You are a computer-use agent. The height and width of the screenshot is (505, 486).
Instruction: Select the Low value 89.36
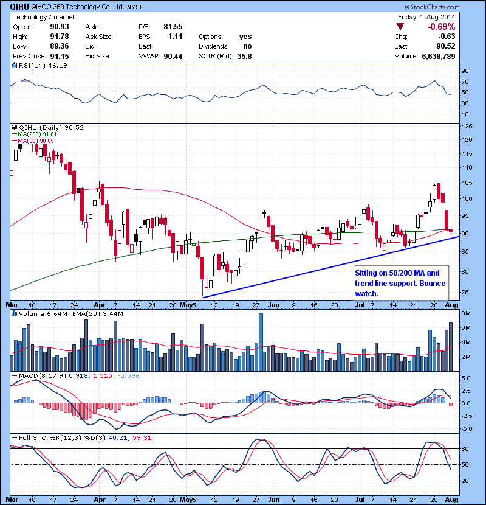60,46
